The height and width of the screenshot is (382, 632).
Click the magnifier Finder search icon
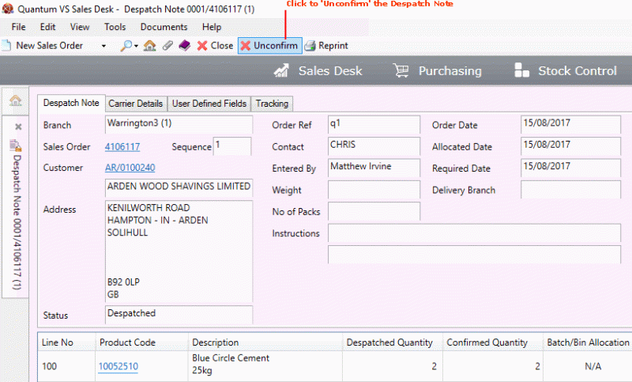[126, 46]
